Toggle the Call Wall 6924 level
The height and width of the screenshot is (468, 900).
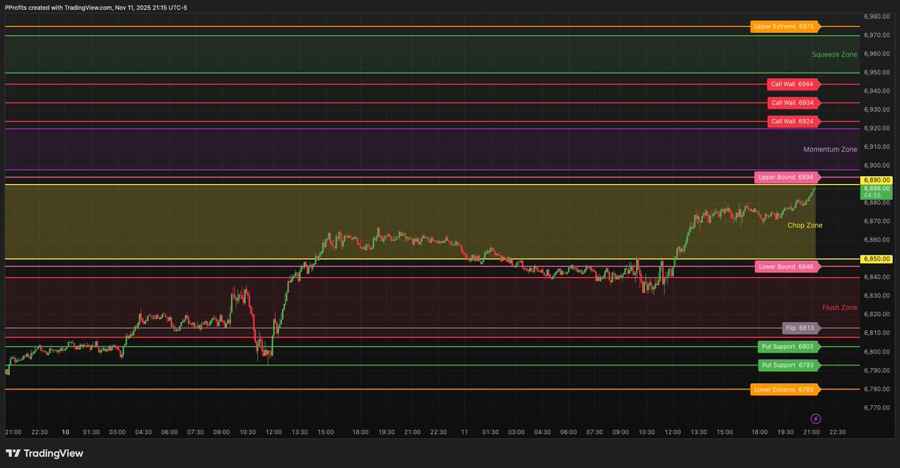[793, 121]
